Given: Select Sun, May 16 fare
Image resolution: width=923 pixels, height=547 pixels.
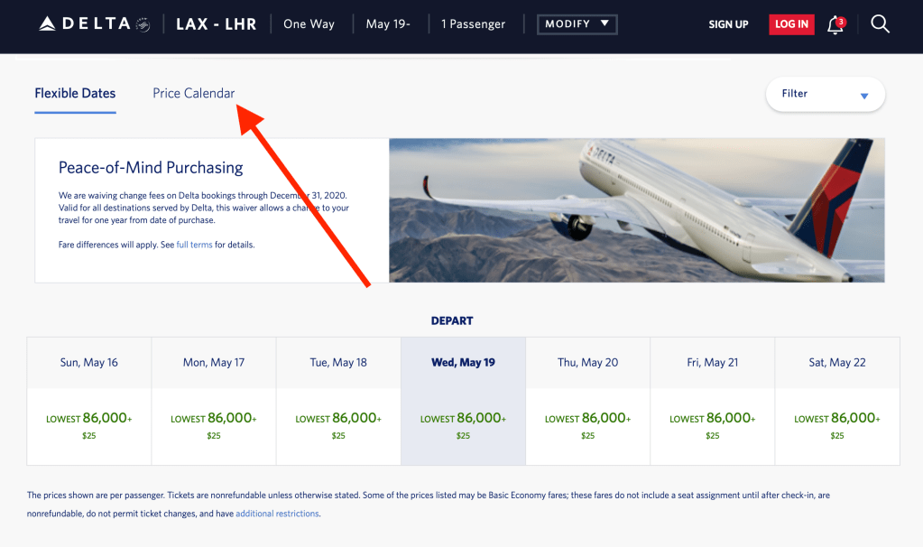Looking at the screenshot, I should coord(88,425).
